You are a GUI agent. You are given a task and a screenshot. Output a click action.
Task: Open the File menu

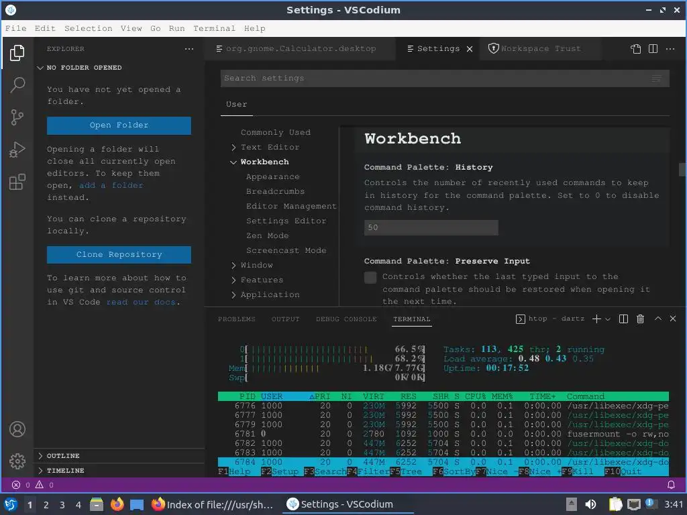(16, 28)
